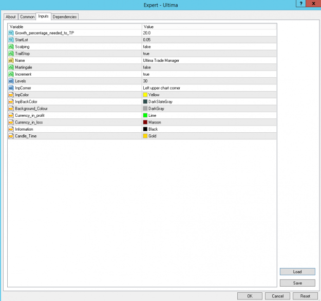Select the Scalping variable name
This screenshot has height=301, width=321.
point(22,47)
